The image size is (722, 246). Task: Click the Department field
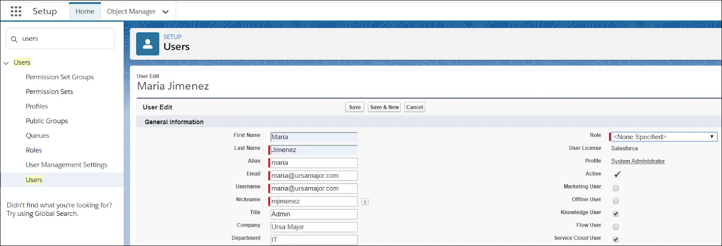click(x=314, y=240)
